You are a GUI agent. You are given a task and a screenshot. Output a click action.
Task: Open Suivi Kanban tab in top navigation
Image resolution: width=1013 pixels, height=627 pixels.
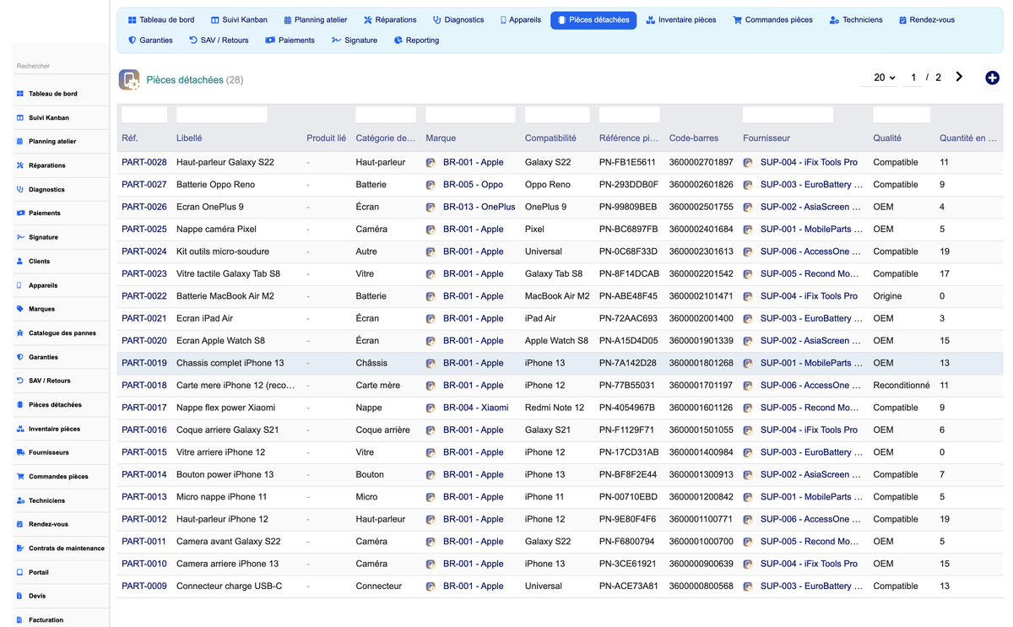pyautogui.click(x=240, y=19)
